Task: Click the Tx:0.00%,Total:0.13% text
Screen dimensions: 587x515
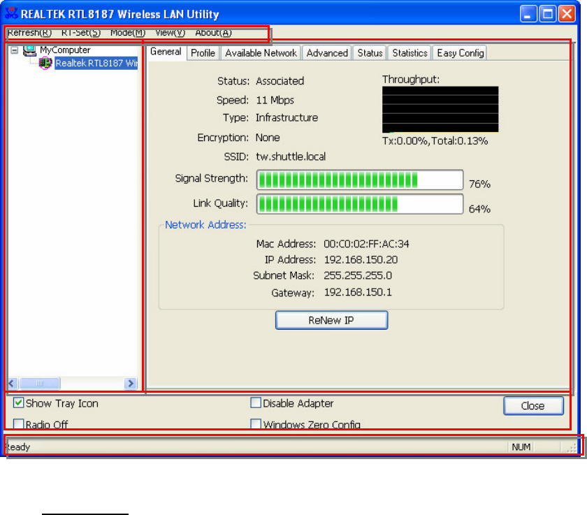Action: click(435, 141)
